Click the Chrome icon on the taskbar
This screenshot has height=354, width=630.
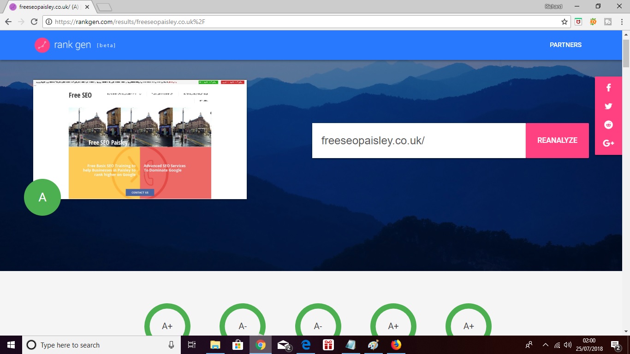click(261, 345)
